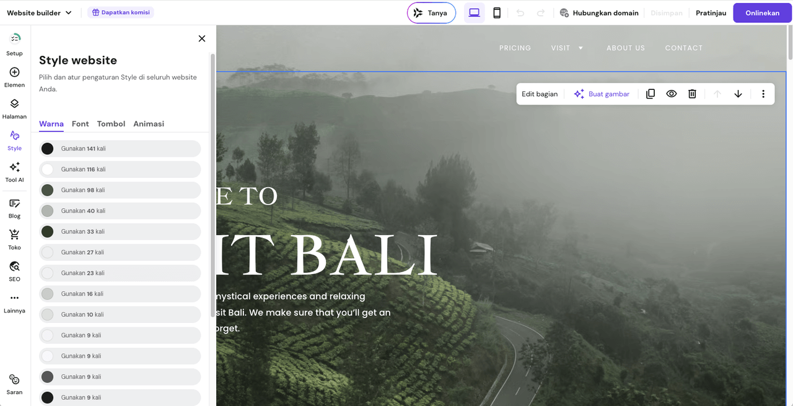This screenshot has width=793, height=406.
Task: Duplicate the section using the copy icon
Action: click(651, 94)
